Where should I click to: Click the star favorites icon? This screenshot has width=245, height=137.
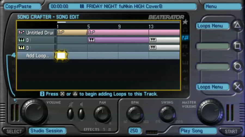tap(185, 22)
